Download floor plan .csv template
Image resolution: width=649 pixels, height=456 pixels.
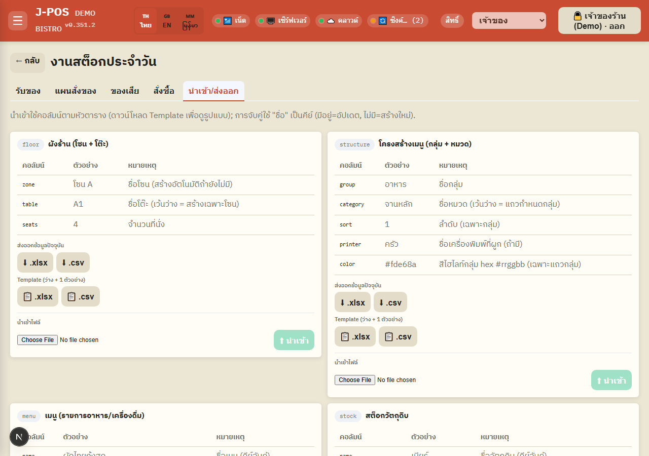(x=81, y=296)
